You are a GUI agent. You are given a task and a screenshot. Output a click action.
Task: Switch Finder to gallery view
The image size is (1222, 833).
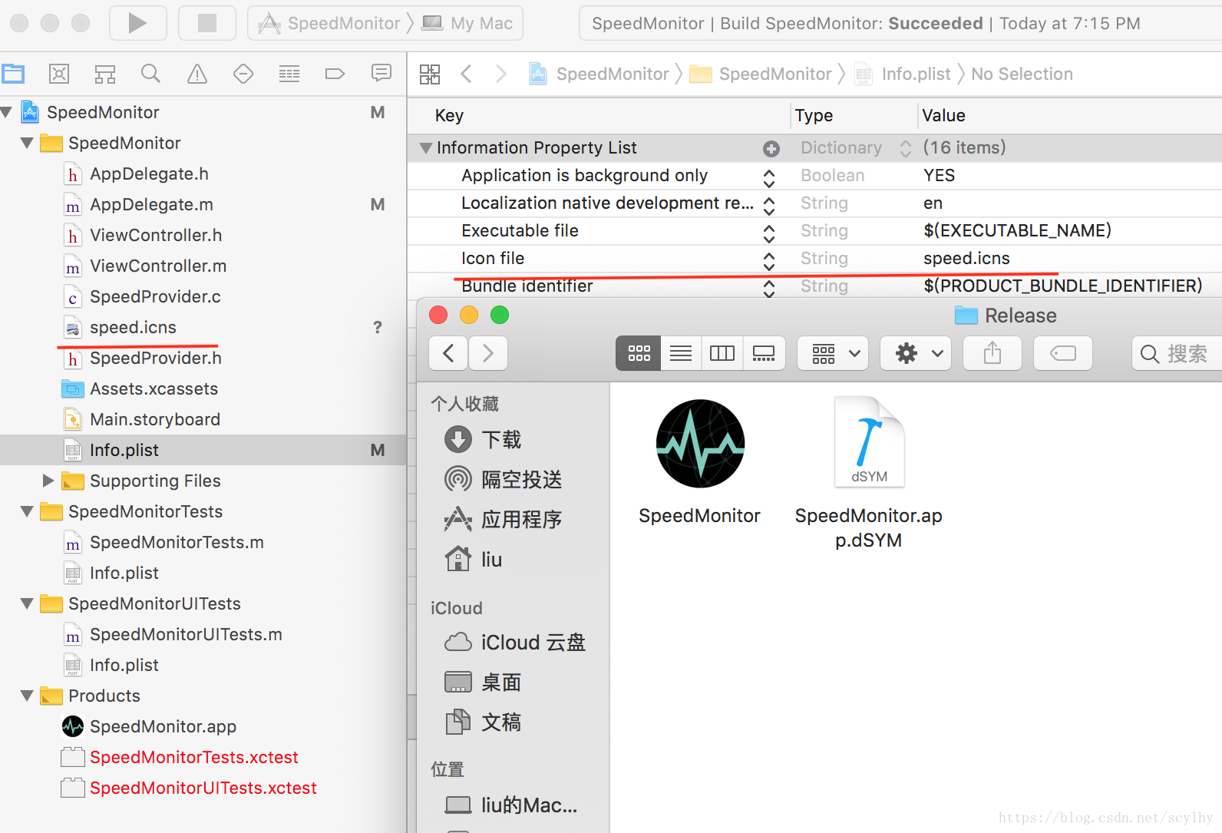pyautogui.click(x=764, y=353)
